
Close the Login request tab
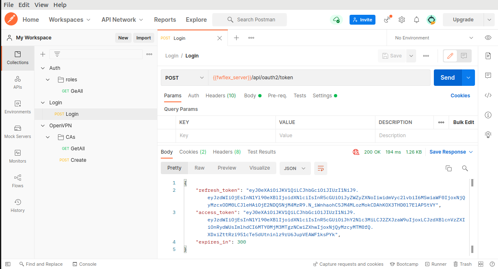220,38
